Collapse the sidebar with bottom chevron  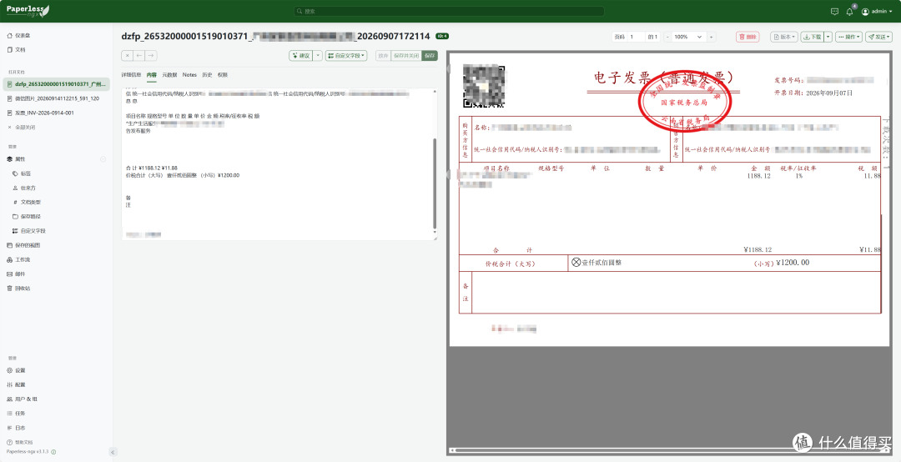(x=113, y=453)
